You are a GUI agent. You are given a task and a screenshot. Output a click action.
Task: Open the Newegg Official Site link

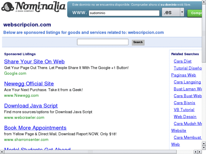pyautogui.click(x=29, y=84)
